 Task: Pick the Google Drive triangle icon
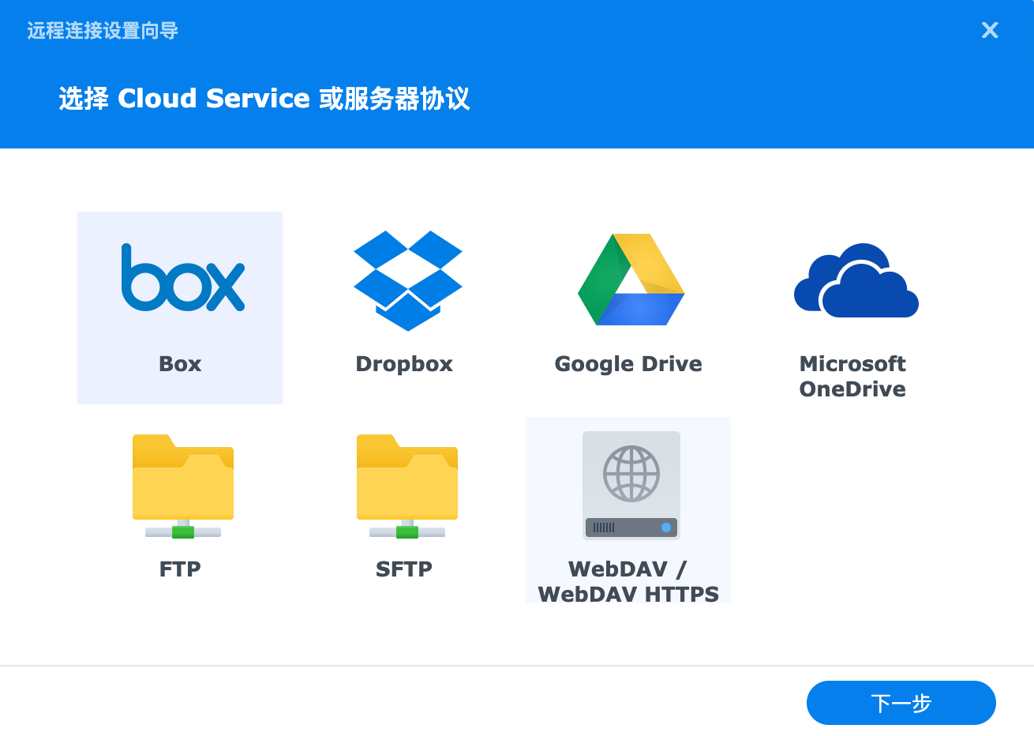[631, 280]
